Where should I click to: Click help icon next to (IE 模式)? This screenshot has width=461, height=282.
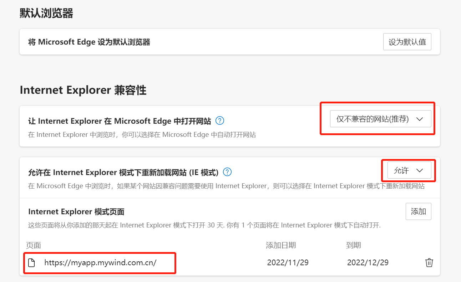227,172
